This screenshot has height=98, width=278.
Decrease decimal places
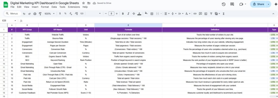tap(71, 14)
